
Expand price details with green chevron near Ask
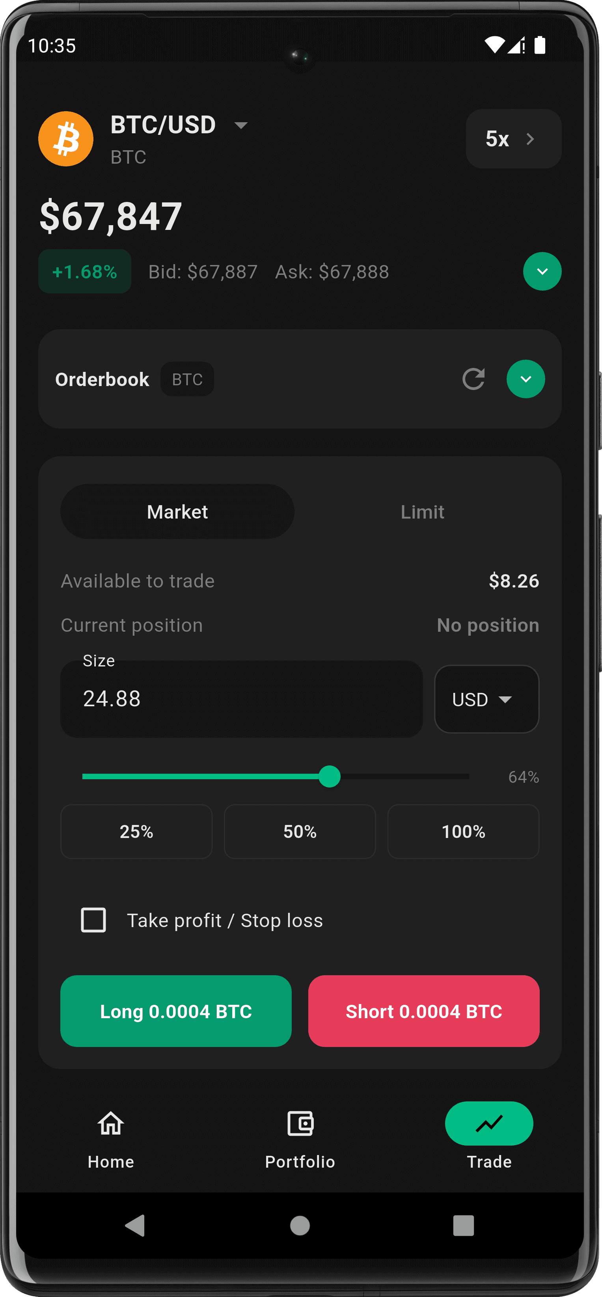[542, 271]
